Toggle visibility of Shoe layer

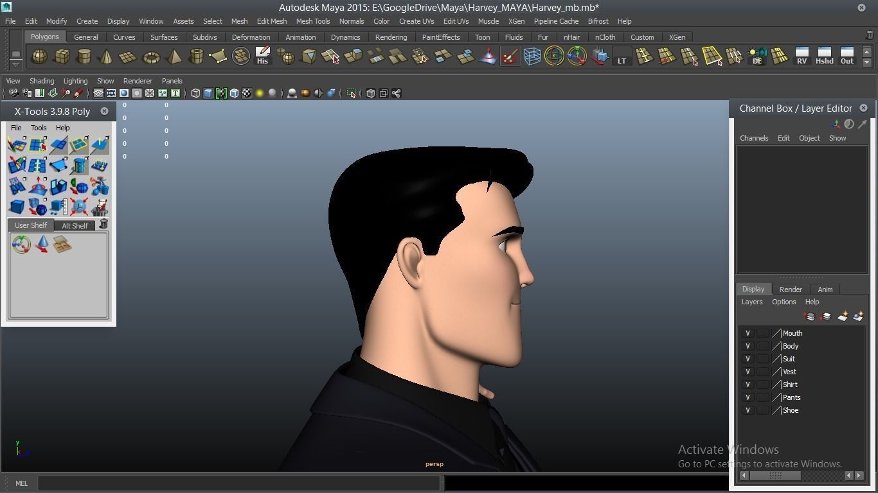pos(748,410)
